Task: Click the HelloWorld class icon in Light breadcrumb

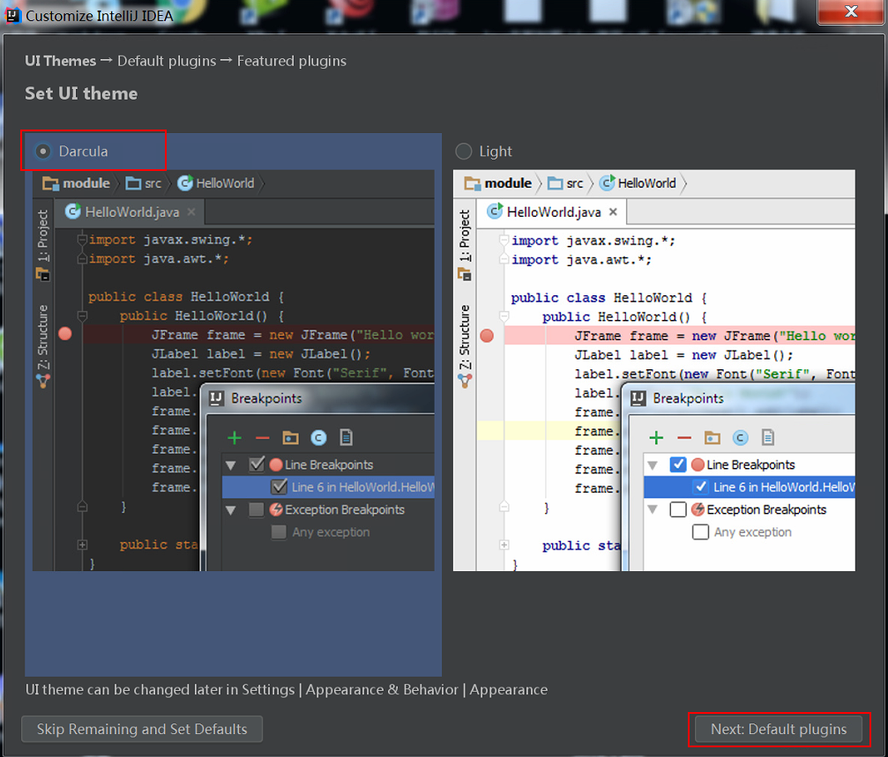Action: coord(607,182)
